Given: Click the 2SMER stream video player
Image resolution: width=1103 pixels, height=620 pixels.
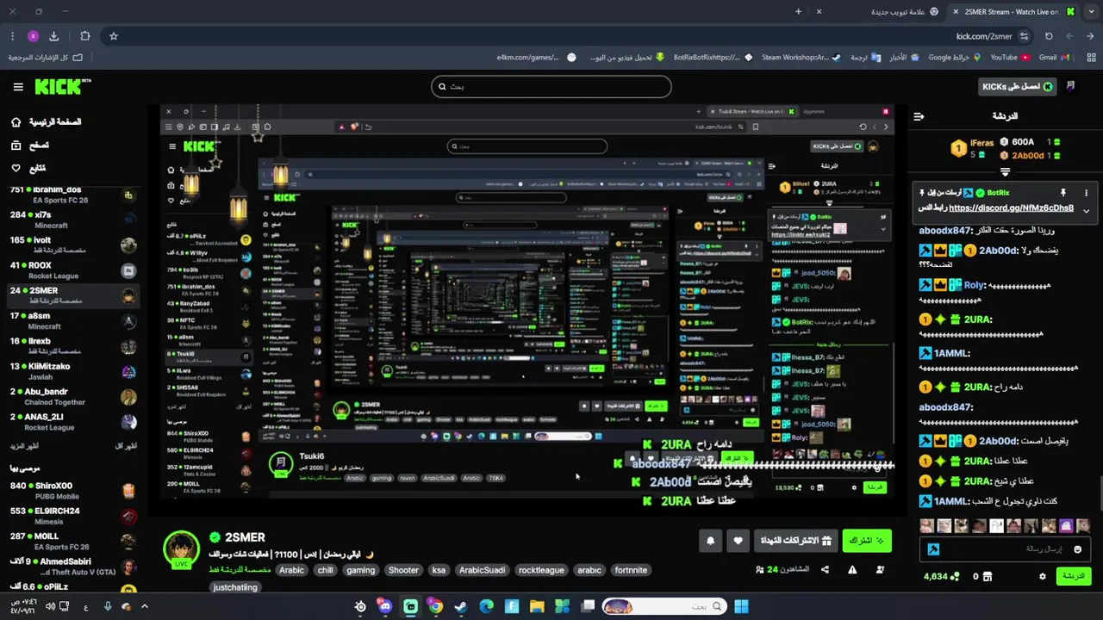Looking at the screenshot, I should tap(527, 310).
